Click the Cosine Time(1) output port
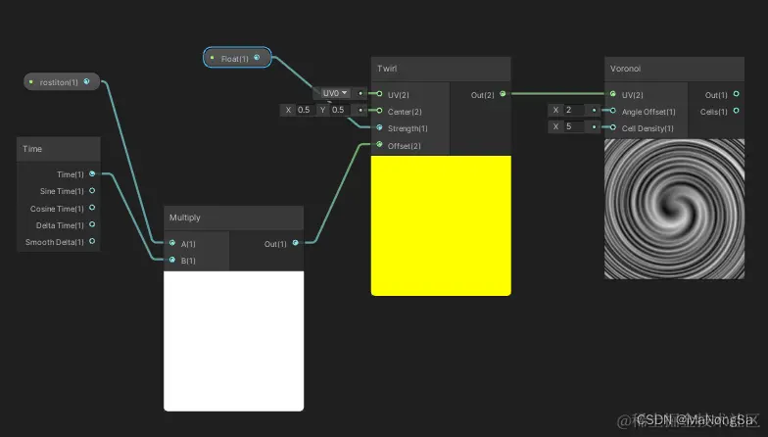 coord(92,208)
